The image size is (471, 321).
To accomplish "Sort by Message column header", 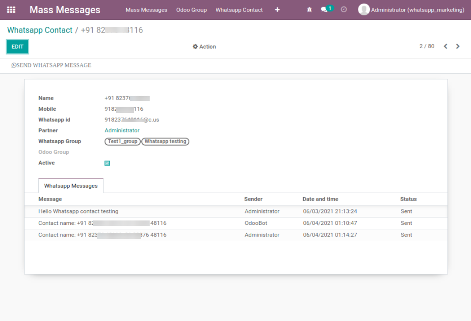I will pos(50,199).
